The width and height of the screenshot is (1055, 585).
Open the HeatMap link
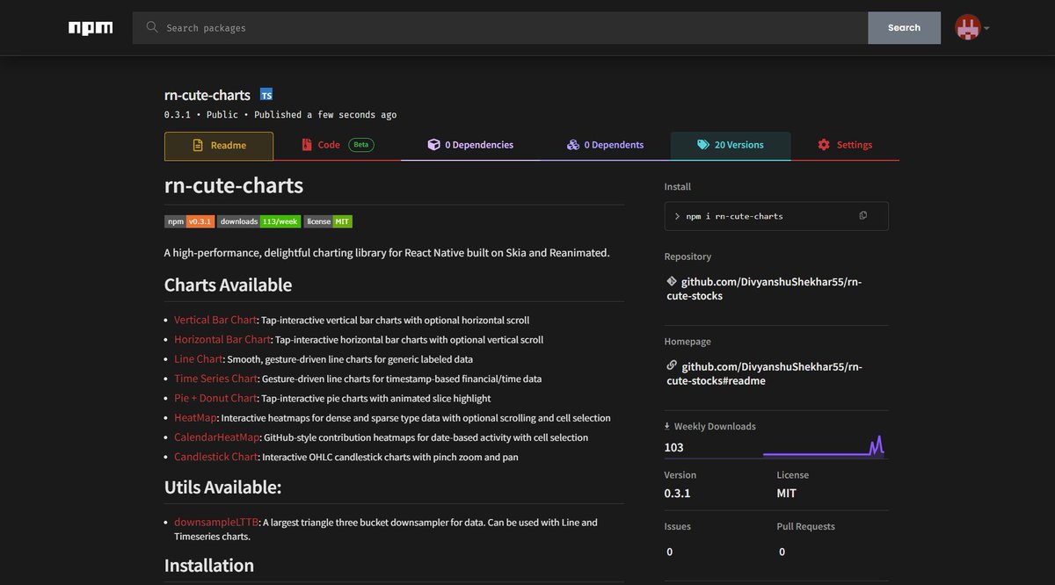pyautogui.click(x=195, y=417)
